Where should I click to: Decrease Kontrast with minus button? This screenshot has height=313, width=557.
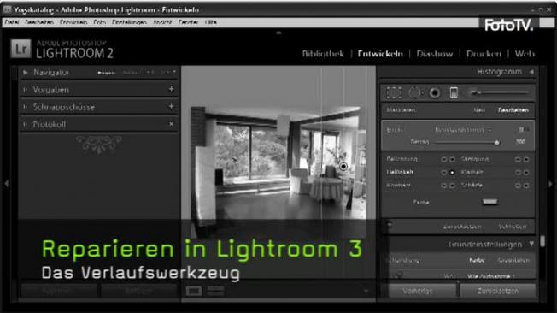coord(443,186)
